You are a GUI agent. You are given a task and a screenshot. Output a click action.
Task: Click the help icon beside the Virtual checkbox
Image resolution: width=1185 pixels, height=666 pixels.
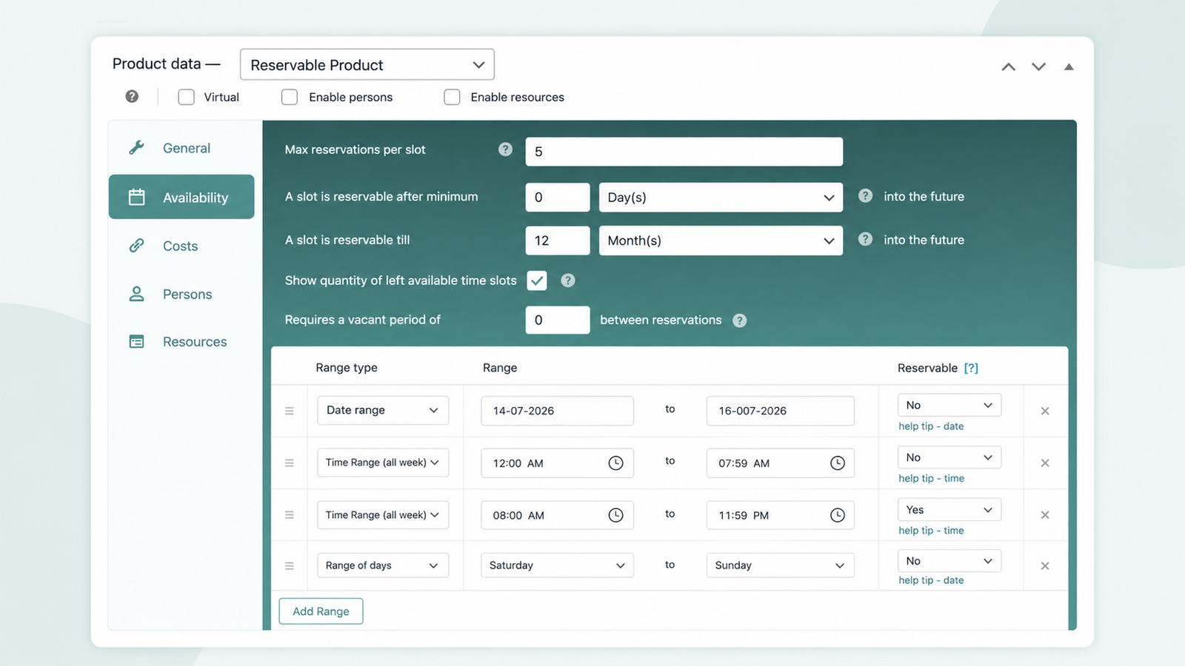(x=132, y=96)
